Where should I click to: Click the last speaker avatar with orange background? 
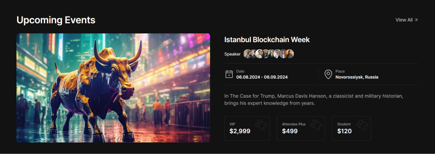289,54
